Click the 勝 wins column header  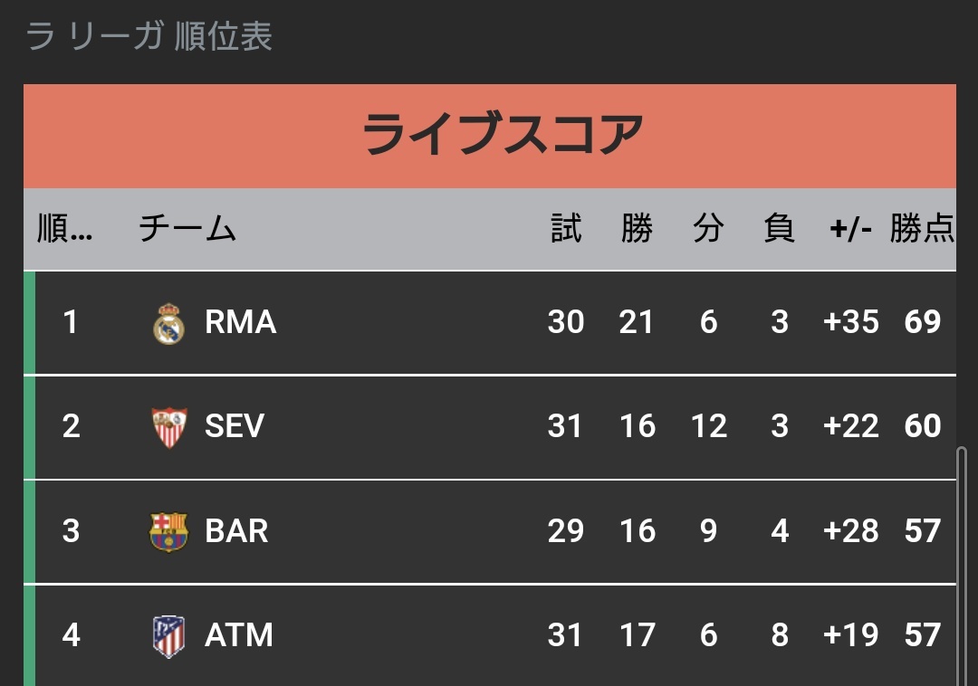coord(637,228)
